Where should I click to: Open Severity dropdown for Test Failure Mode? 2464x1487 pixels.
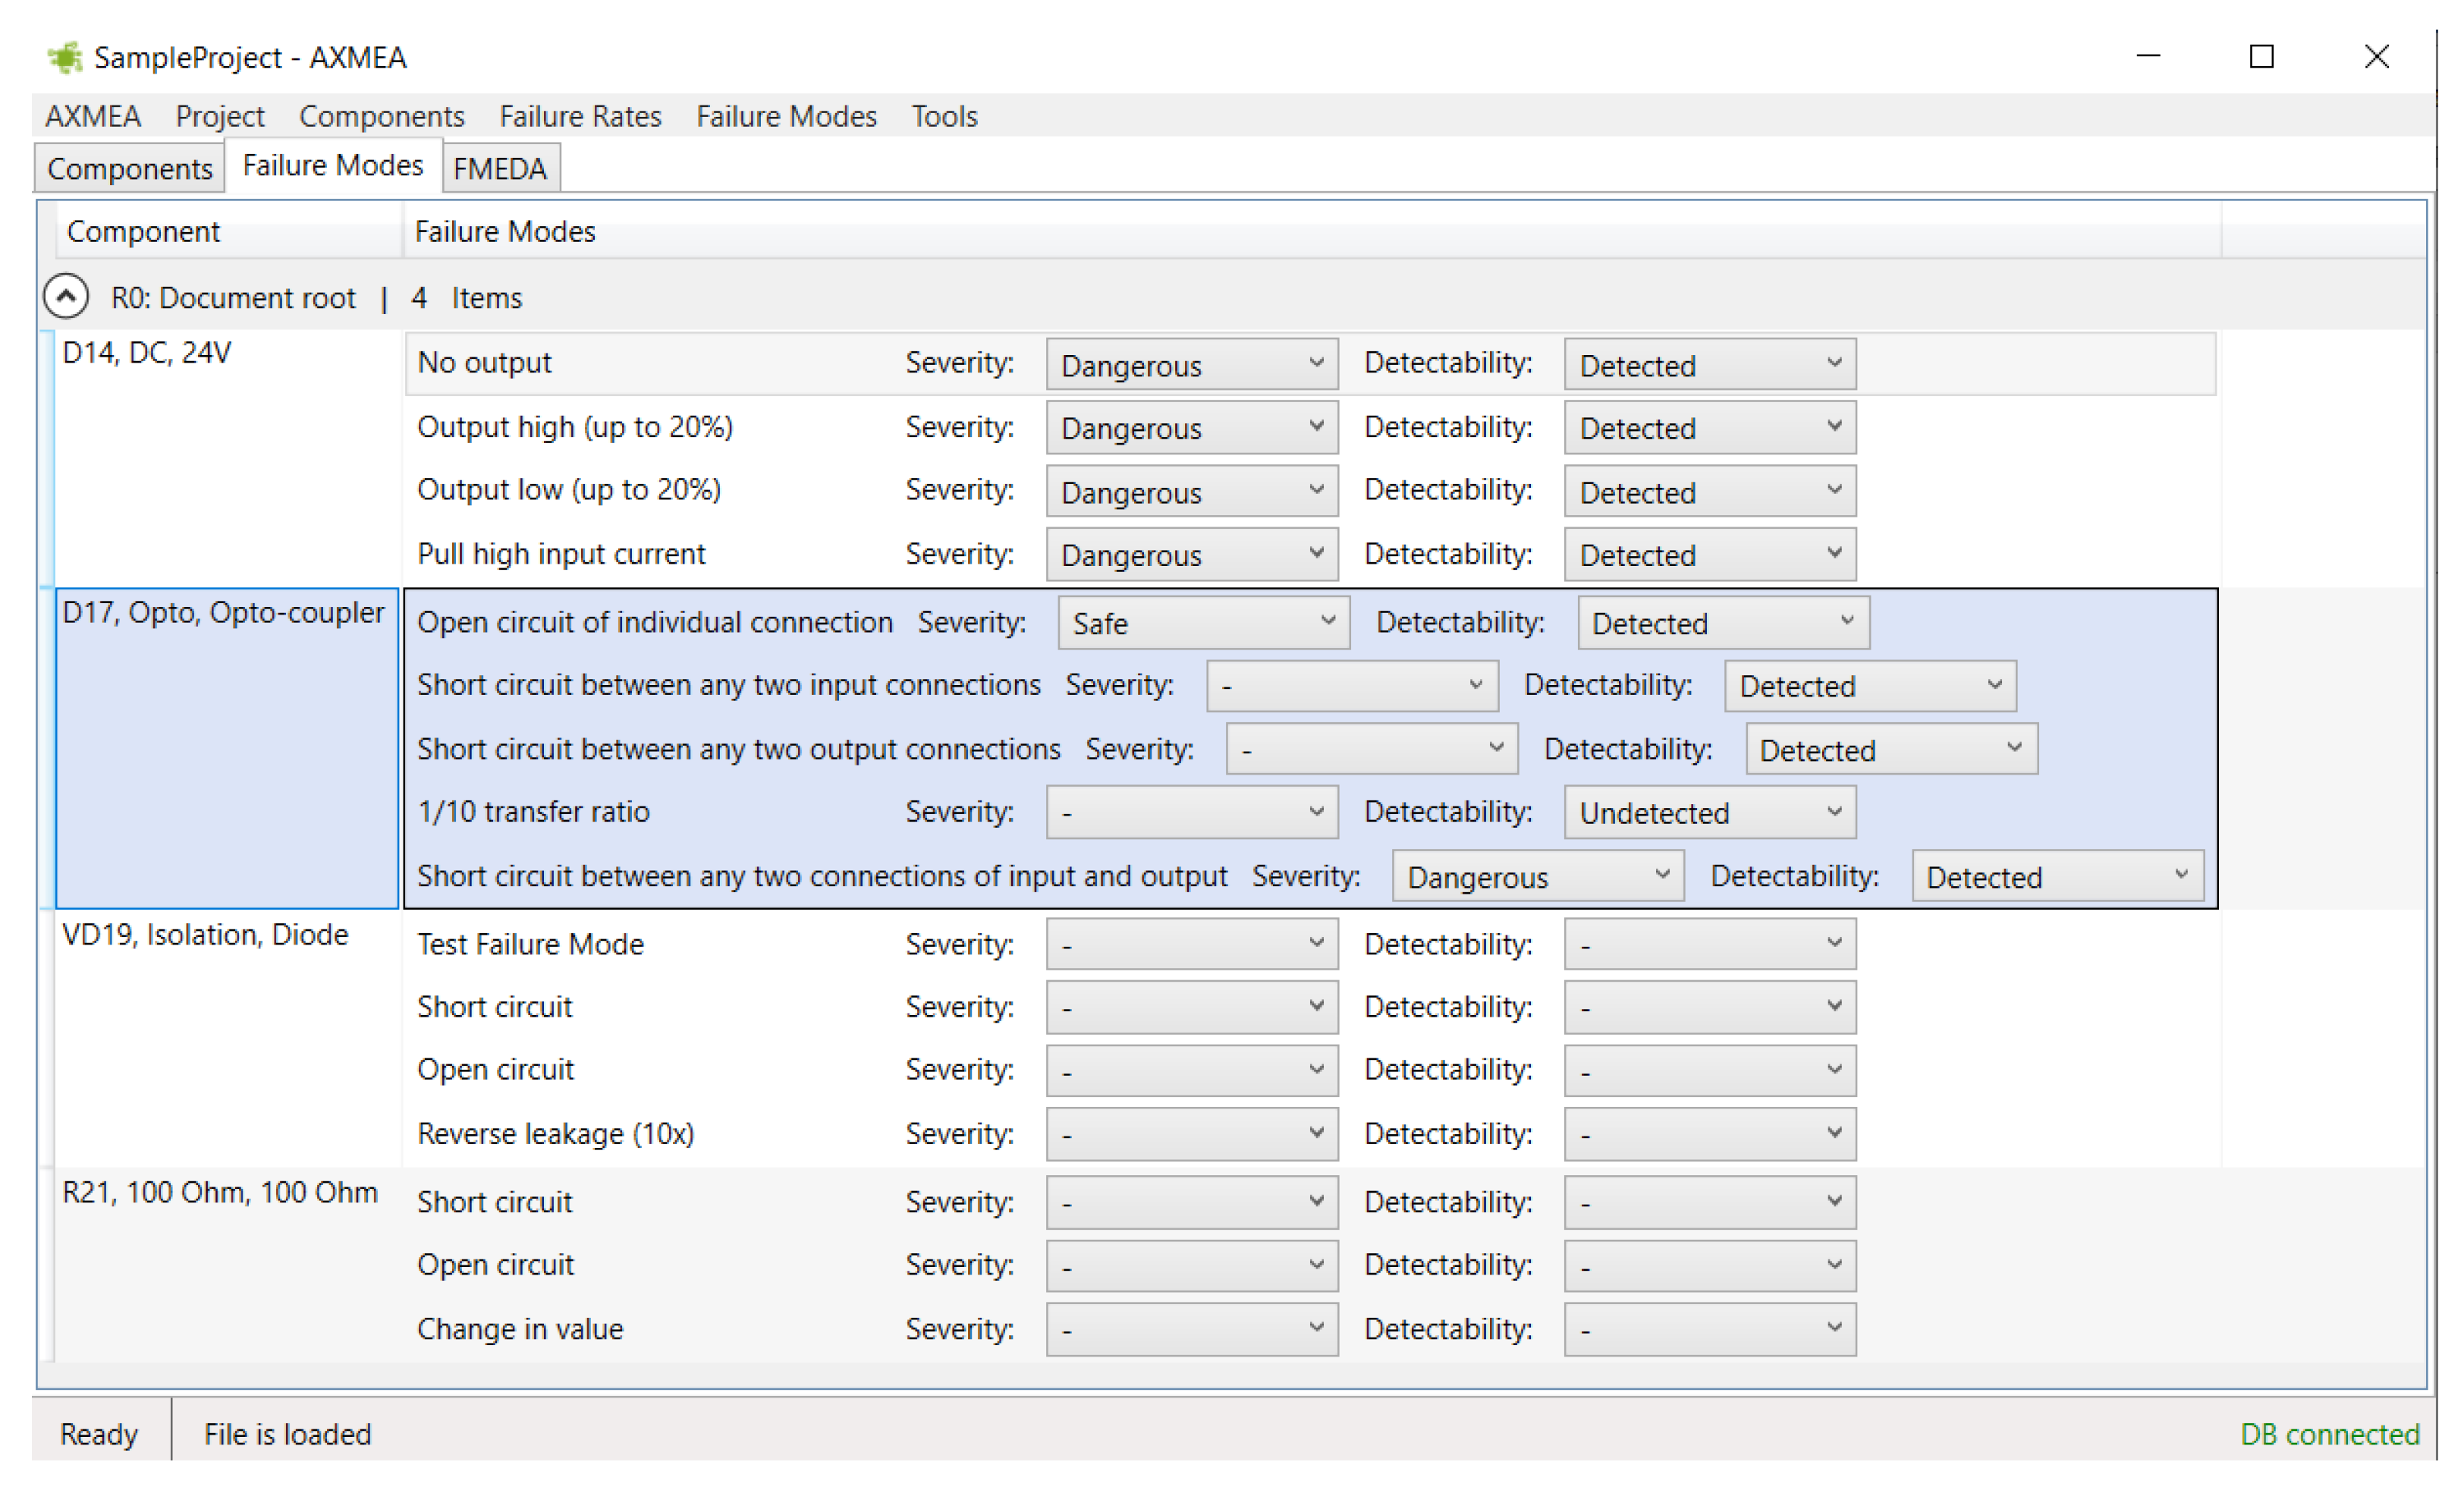[x=1191, y=944]
